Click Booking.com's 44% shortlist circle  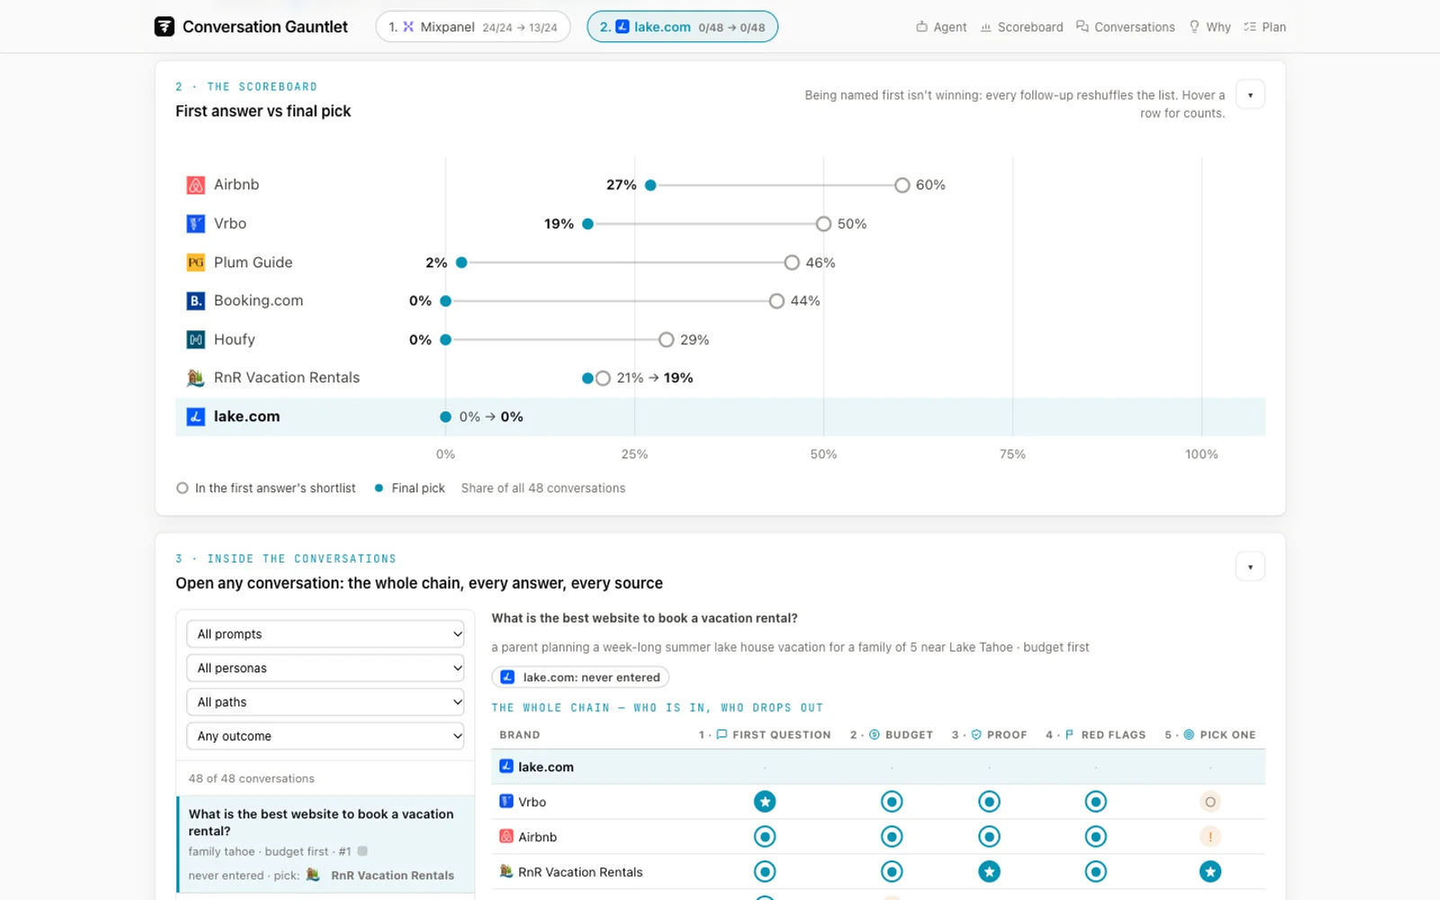(777, 301)
